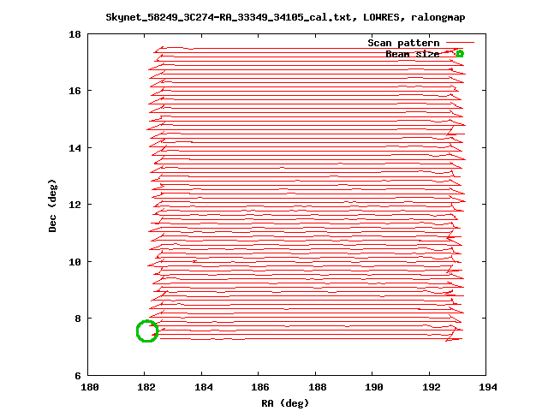Click the red Scan pattern legend line sample

click(461, 43)
